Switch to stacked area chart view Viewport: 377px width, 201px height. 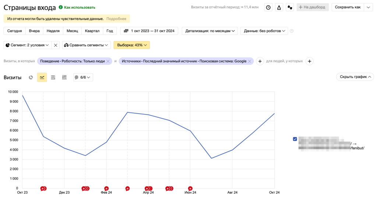pyautogui.click(x=53, y=78)
